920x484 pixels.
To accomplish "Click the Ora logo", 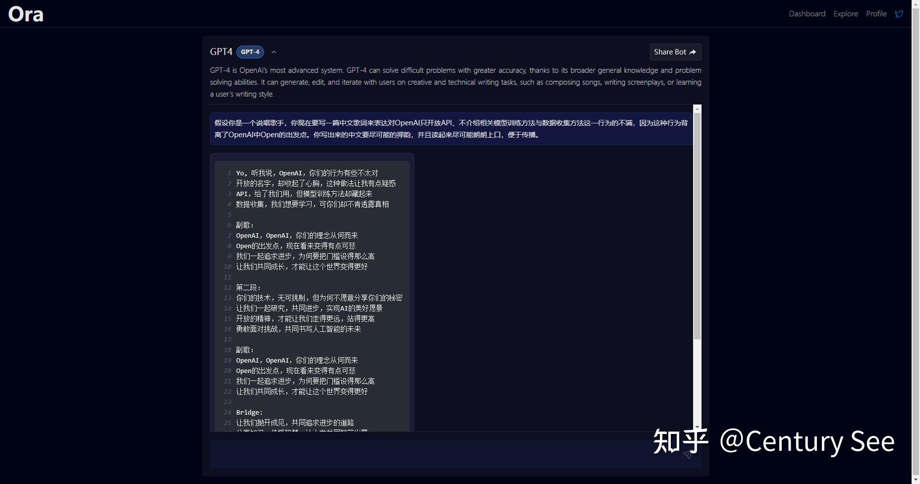I will [26, 14].
